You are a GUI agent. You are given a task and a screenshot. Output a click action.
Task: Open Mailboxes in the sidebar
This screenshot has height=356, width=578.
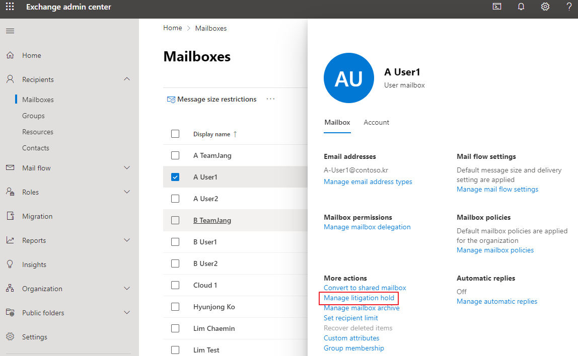coord(38,100)
